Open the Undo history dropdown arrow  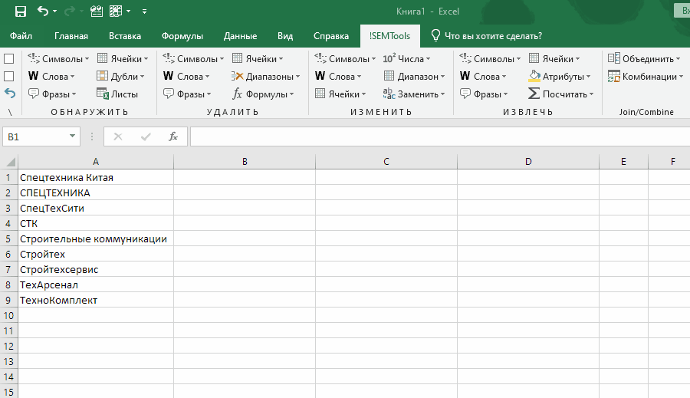(55, 11)
